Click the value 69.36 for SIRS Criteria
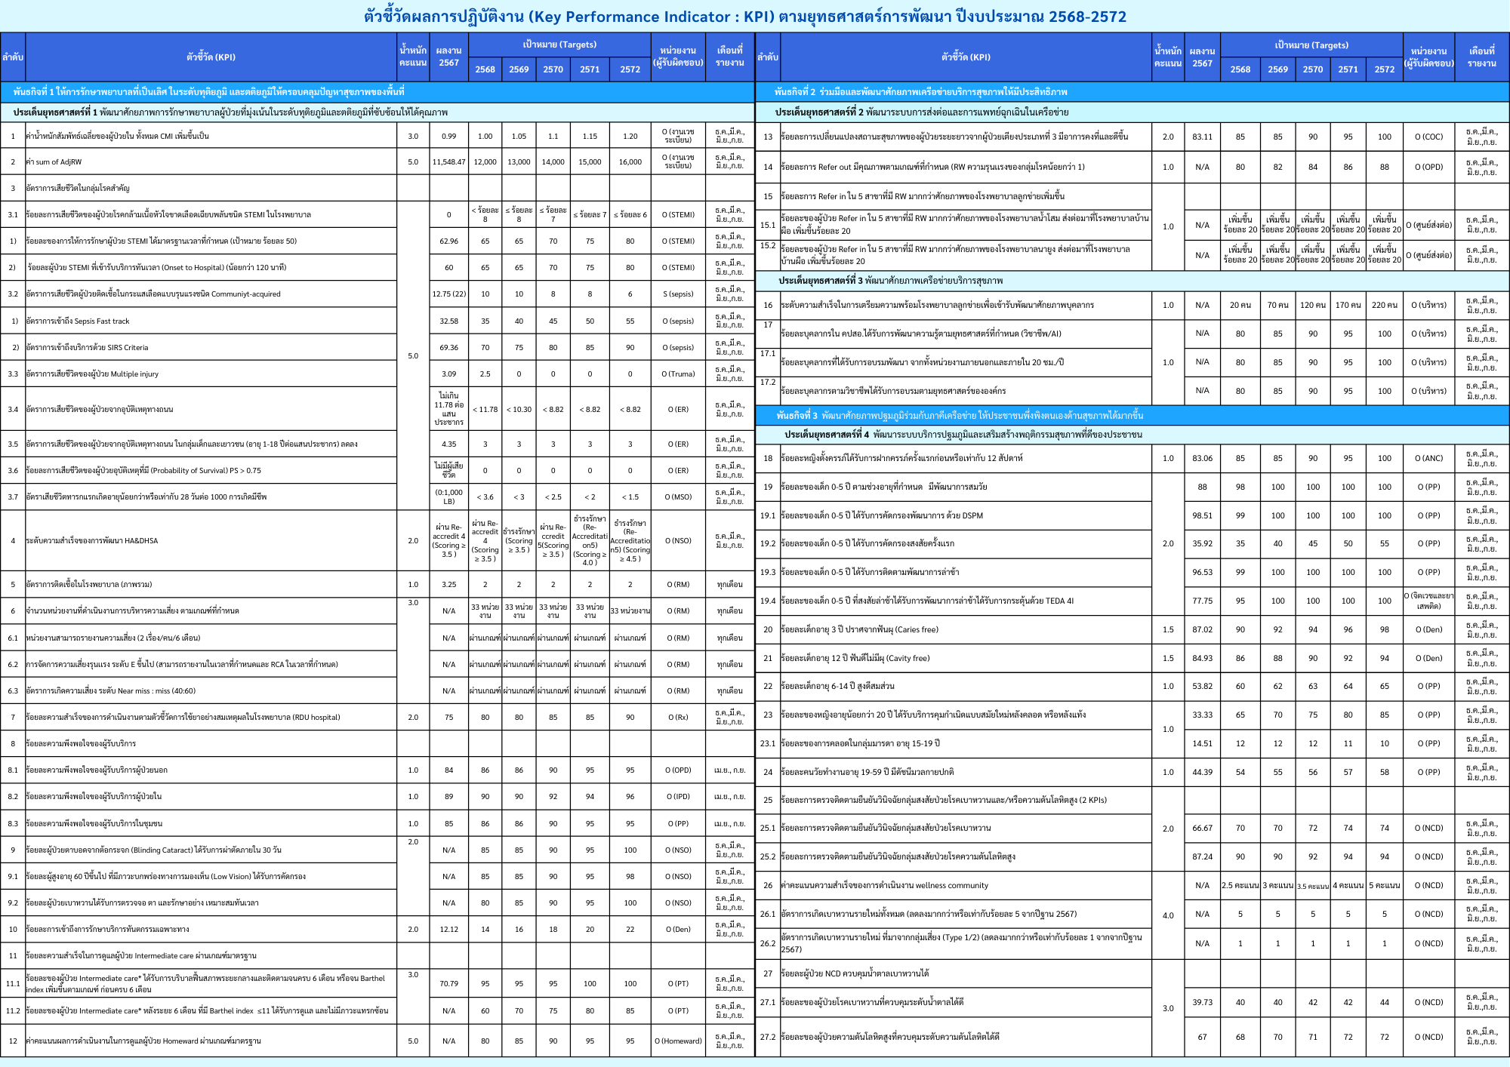Screen dimensions: 1510x1067 [x=448, y=348]
